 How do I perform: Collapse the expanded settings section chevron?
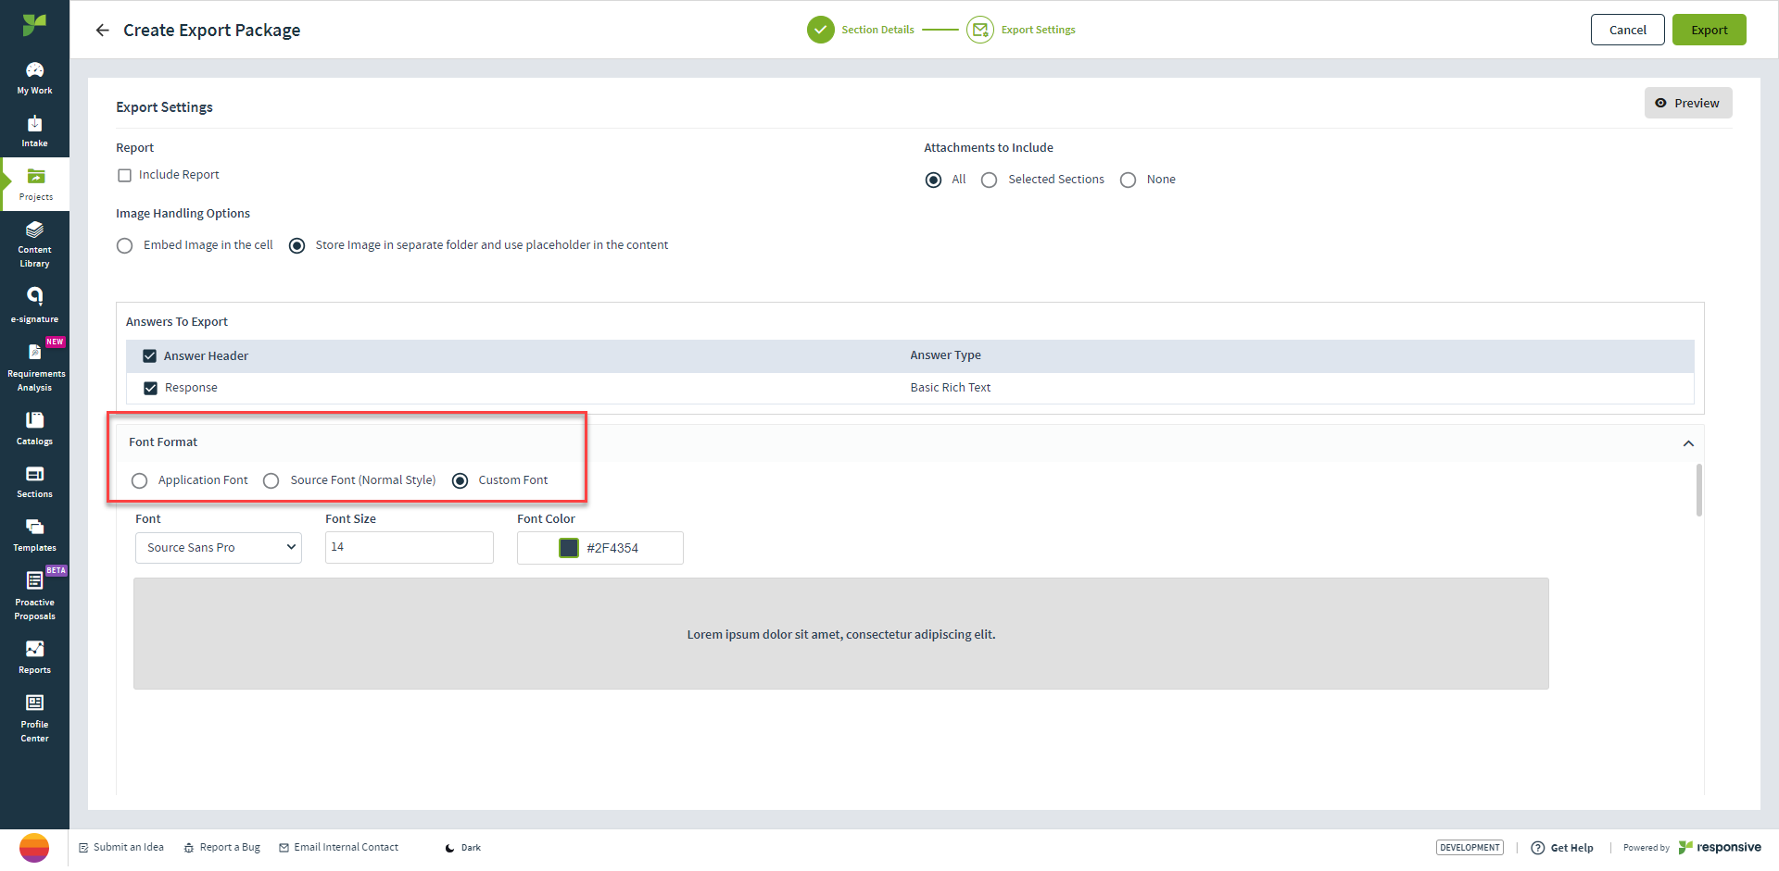[x=1688, y=442]
